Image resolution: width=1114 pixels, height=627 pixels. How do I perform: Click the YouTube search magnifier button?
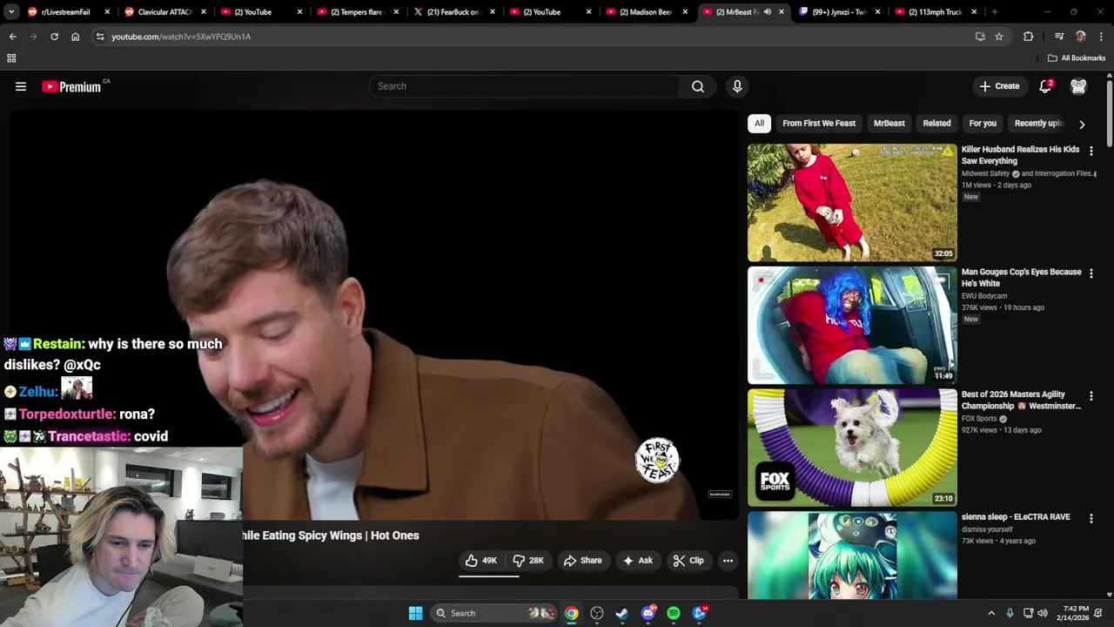(698, 86)
